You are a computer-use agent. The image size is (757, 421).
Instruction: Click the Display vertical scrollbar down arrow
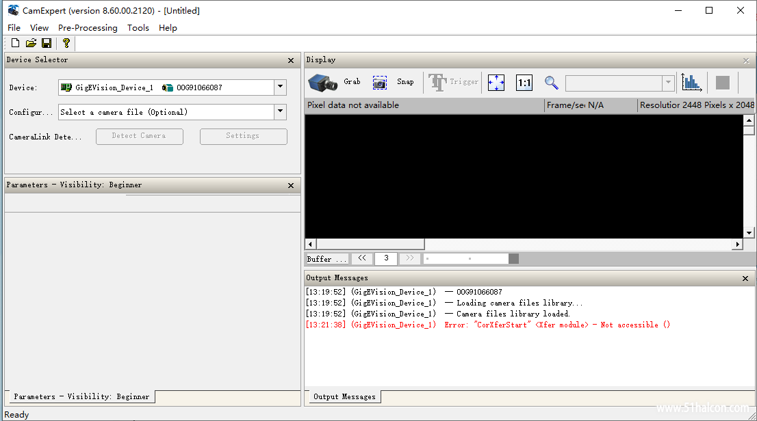(x=749, y=233)
